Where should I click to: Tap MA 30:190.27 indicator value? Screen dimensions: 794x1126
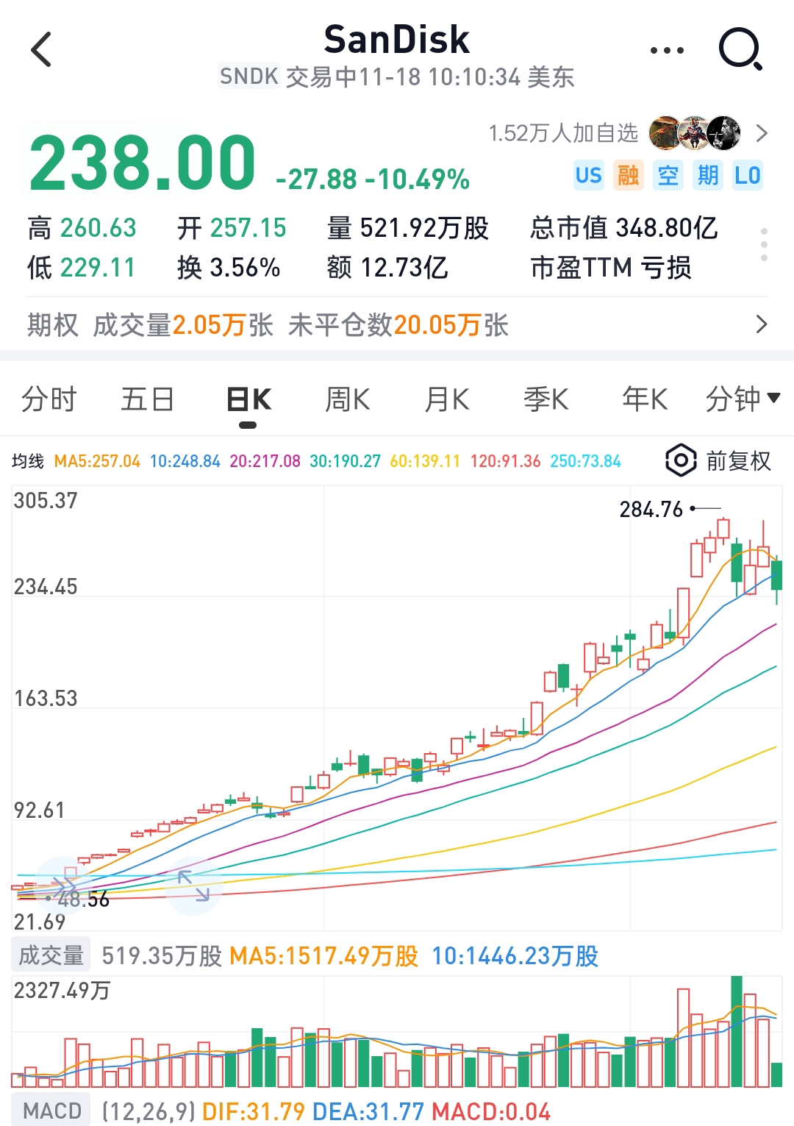click(x=345, y=461)
